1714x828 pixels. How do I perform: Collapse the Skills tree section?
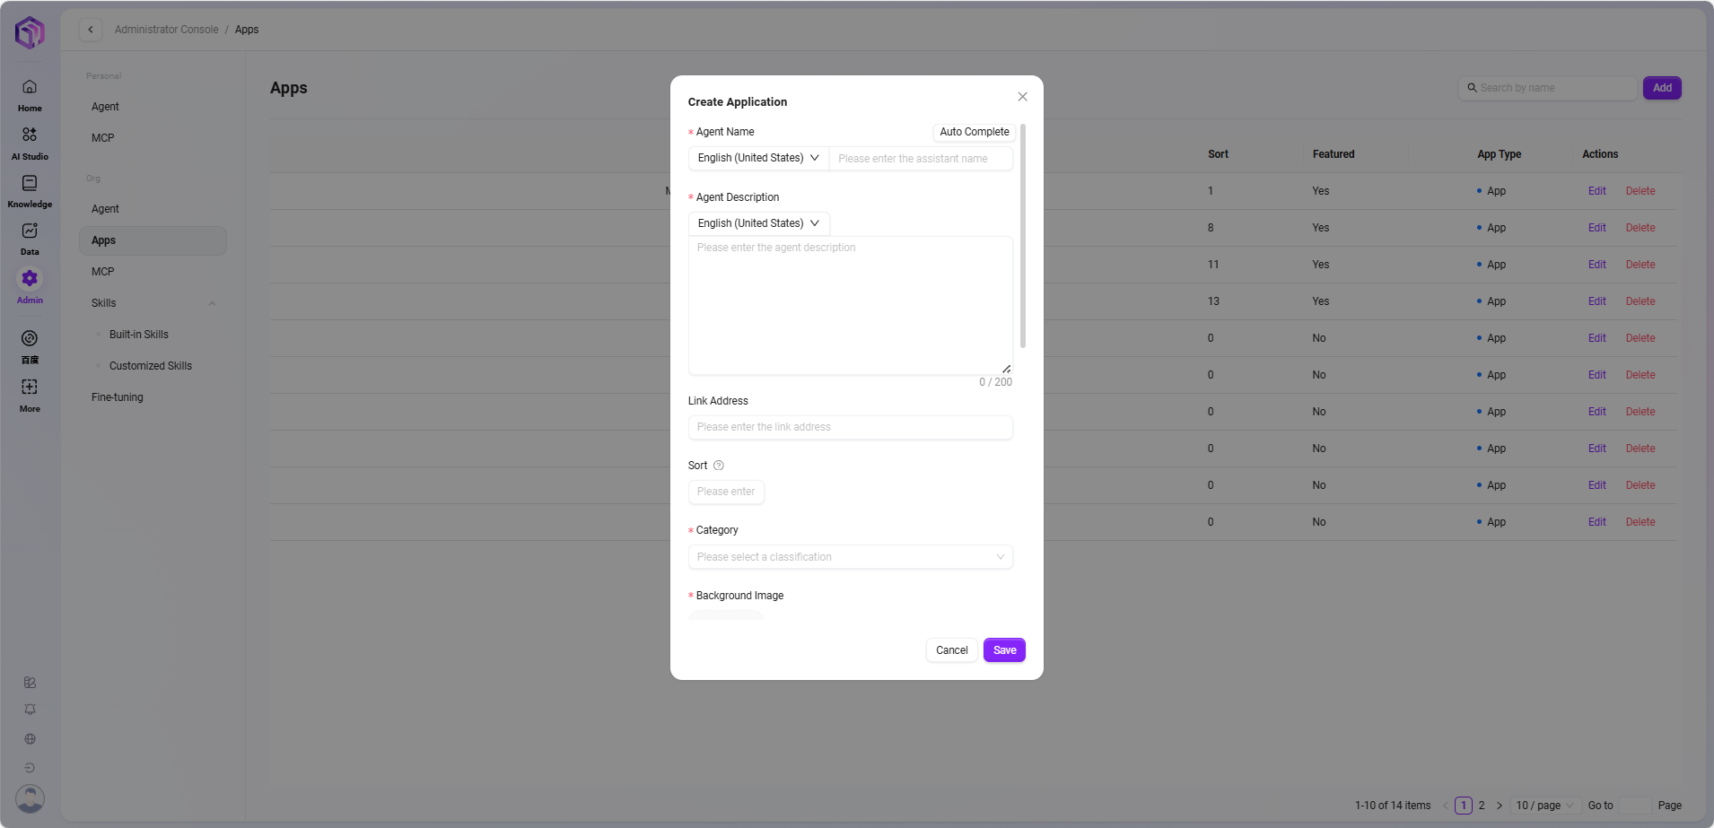[212, 303]
